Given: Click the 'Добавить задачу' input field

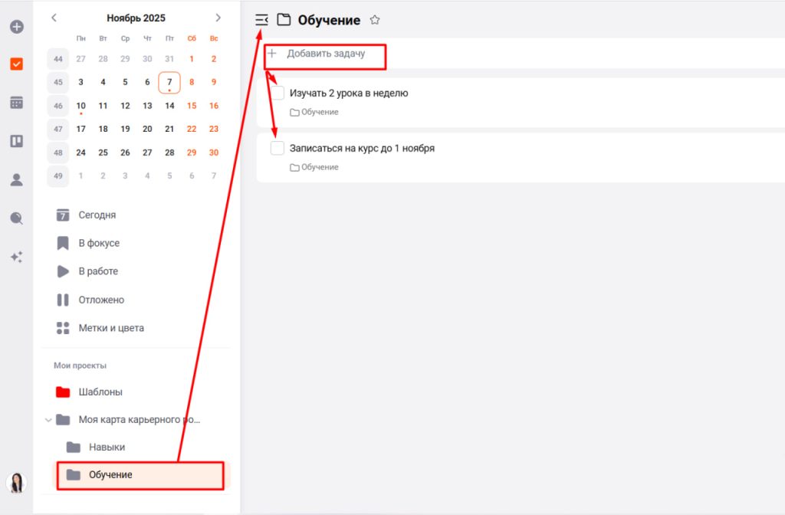Looking at the screenshot, I should pos(326,54).
